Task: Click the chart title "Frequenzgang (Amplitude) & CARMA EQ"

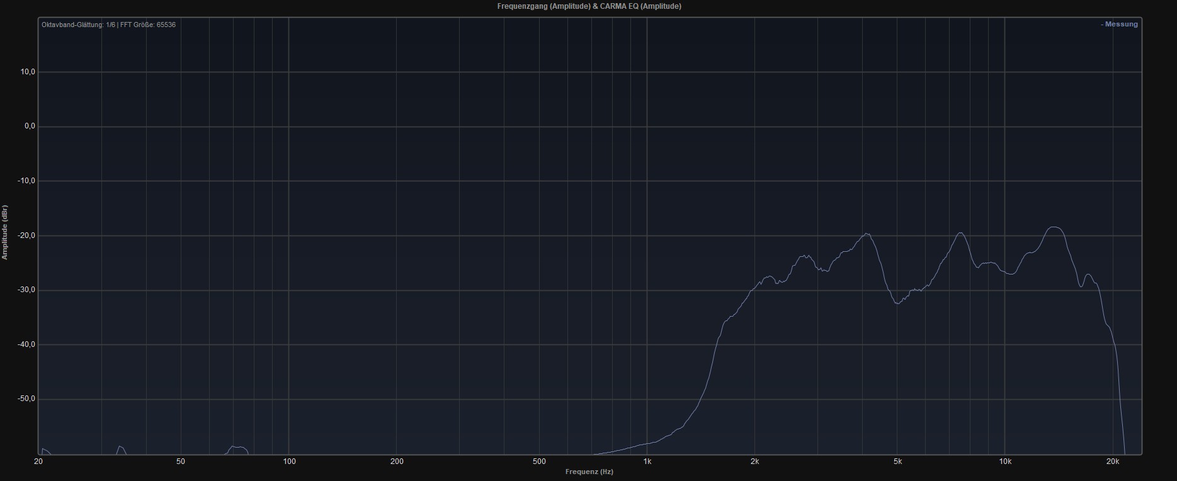Action: (x=589, y=6)
